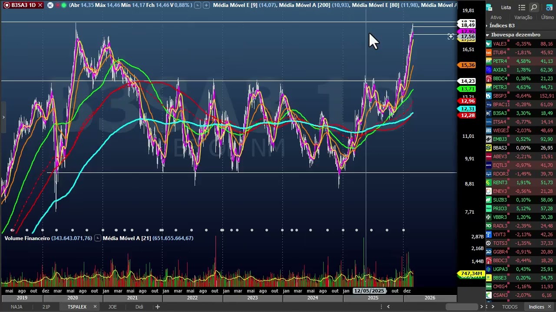Toggle the red status dot in the chart header
Image resolution: width=556 pixels, height=312 pixels.
(x=59, y=5)
